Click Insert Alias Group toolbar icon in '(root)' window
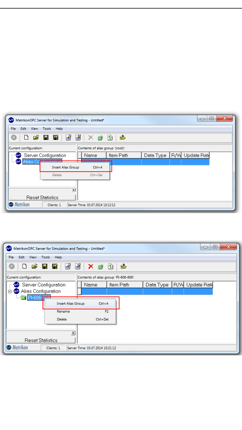242x430 pixels. pos(100,138)
